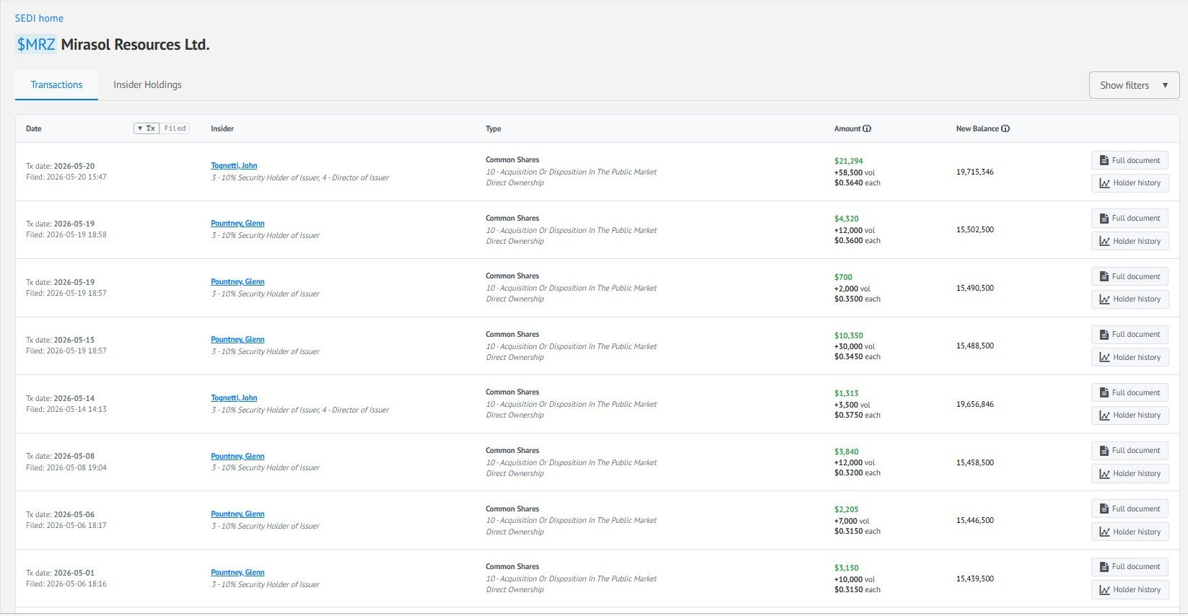
Task: Select the new balance value 15,488,500
Action: 975,346
